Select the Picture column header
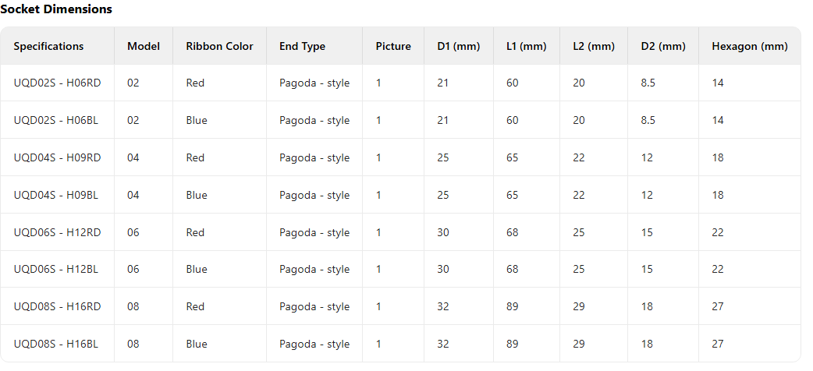813x371 pixels. [393, 46]
